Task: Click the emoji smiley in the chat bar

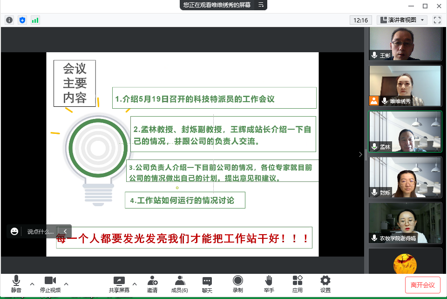Action: (14, 231)
